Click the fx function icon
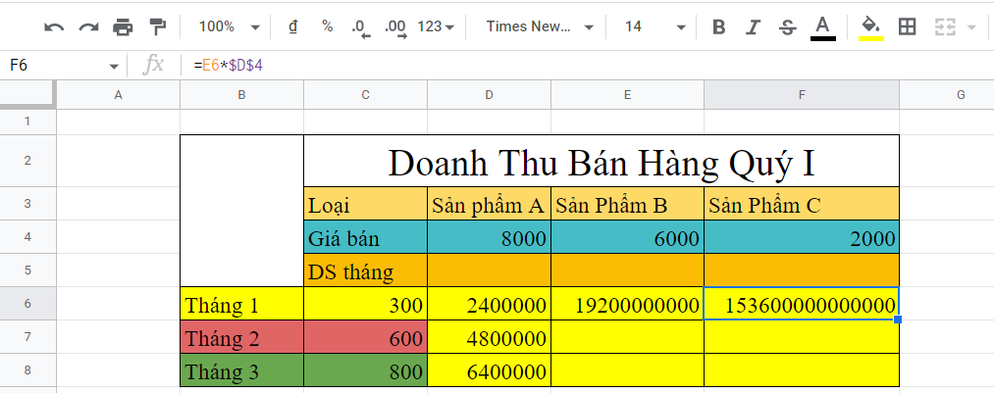The height and width of the screenshot is (393, 994). pos(153,65)
